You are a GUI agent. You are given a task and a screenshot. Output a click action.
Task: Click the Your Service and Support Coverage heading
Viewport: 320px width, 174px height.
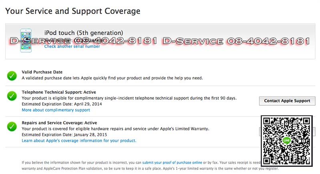click(x=73, y=11)
